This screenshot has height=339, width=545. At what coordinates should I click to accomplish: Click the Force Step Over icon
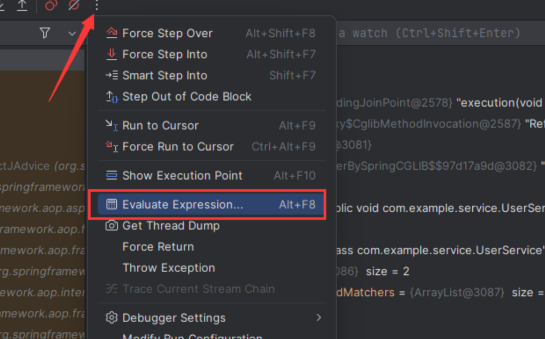111,33
